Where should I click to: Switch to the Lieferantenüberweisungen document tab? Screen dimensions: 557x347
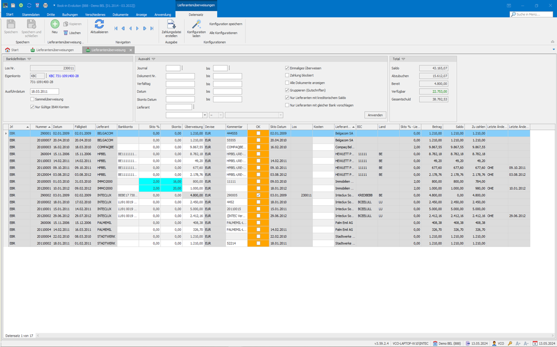52,50
